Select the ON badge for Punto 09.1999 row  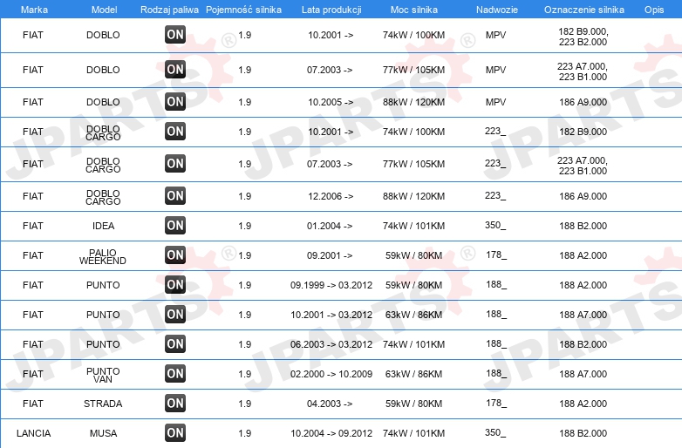(x=175, y=285)
